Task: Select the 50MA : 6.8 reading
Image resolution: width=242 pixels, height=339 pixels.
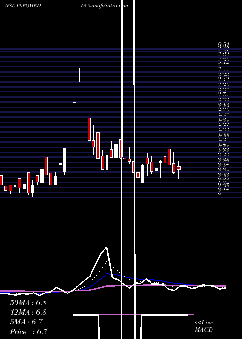Action: tap(28, 303)
